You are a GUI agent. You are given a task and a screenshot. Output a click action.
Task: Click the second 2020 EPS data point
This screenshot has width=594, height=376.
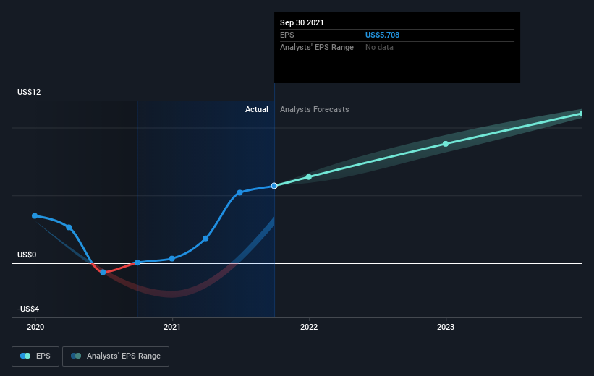click(69, 228)
